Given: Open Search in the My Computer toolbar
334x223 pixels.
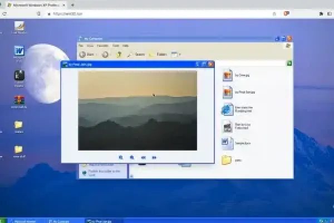Looking at the screenshot, I should coord(136,55).
